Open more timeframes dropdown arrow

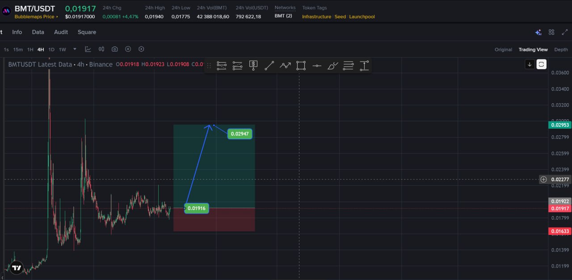tap(75, 49)
